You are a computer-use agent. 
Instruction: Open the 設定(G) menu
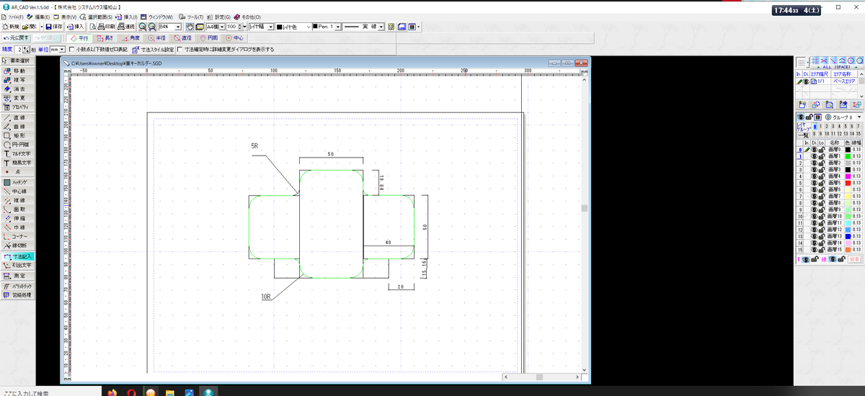(x=218, y=16)
